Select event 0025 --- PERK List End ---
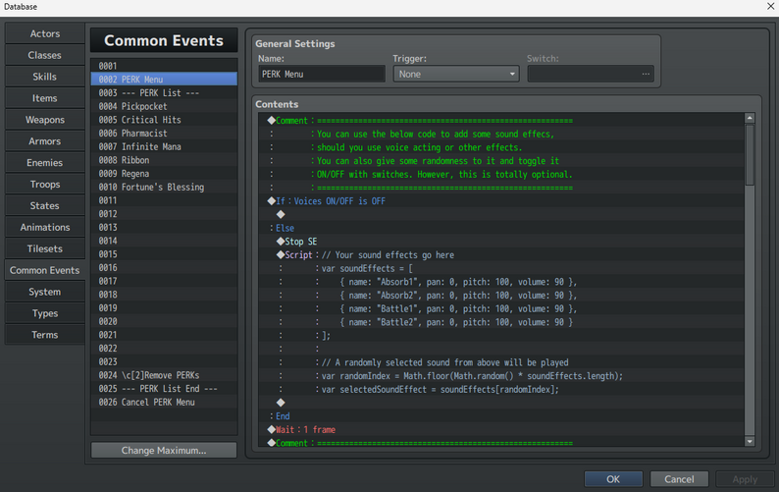779x492 pixels. (x=164, y=388)
